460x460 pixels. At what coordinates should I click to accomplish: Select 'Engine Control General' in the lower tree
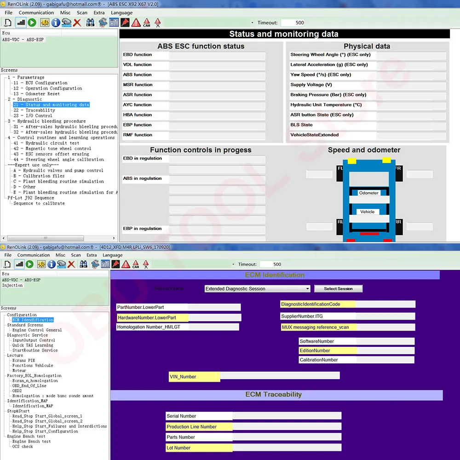pos(37,330)
